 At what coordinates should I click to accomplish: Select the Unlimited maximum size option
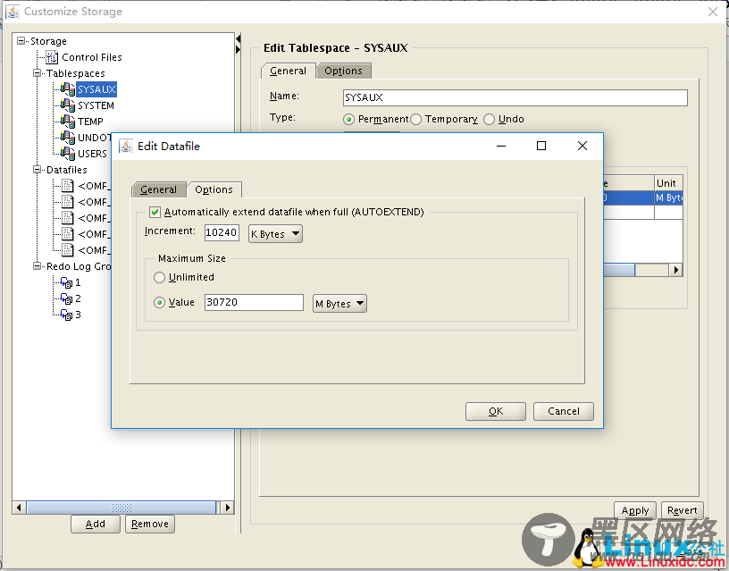click(159, 278)
